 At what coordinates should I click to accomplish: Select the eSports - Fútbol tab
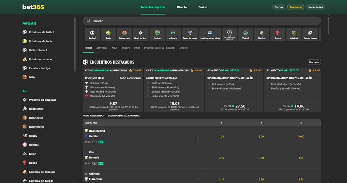(x=131, y=48)
